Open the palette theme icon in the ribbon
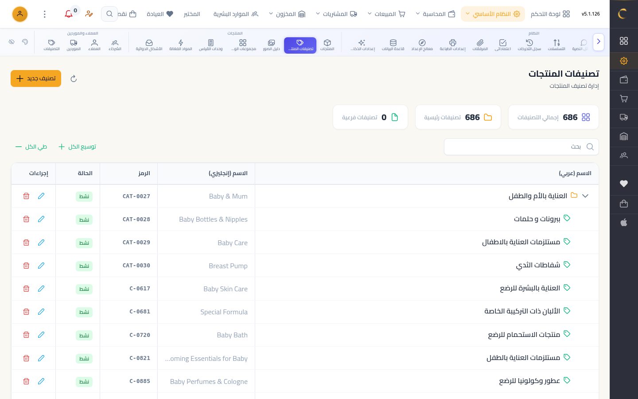 point(25,42)
